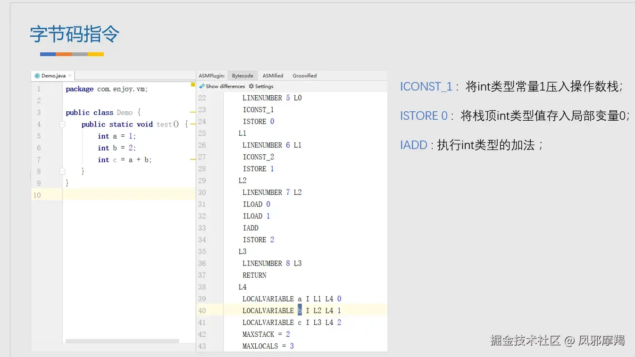
Task: Click empty highlighted line 10 in editor
Action: pos(129,195)
